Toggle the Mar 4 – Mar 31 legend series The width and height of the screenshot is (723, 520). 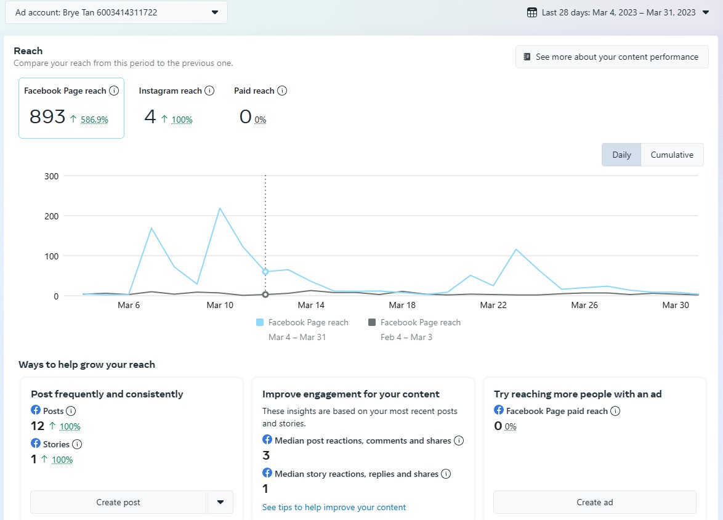click(x=302, y=322)
